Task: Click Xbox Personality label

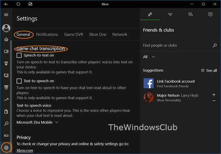Action: click(169, 100)
